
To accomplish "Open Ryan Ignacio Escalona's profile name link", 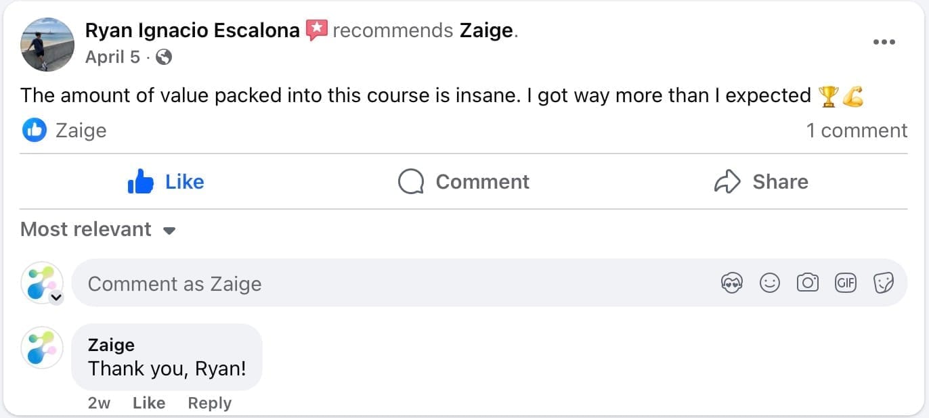I will coord(192,30).
